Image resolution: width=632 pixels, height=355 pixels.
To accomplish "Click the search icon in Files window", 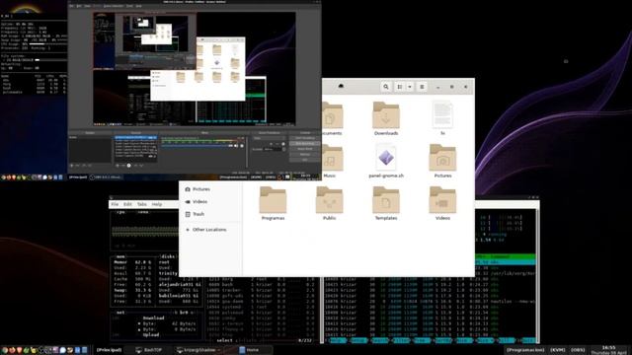I will 386,87.
